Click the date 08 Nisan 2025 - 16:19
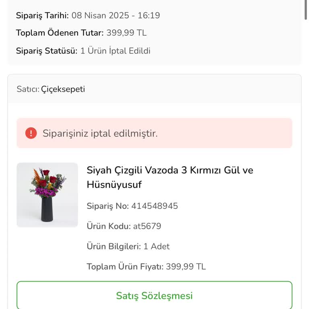 coord(116,16)
